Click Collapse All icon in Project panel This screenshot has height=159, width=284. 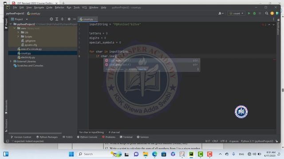click(62, 19)
